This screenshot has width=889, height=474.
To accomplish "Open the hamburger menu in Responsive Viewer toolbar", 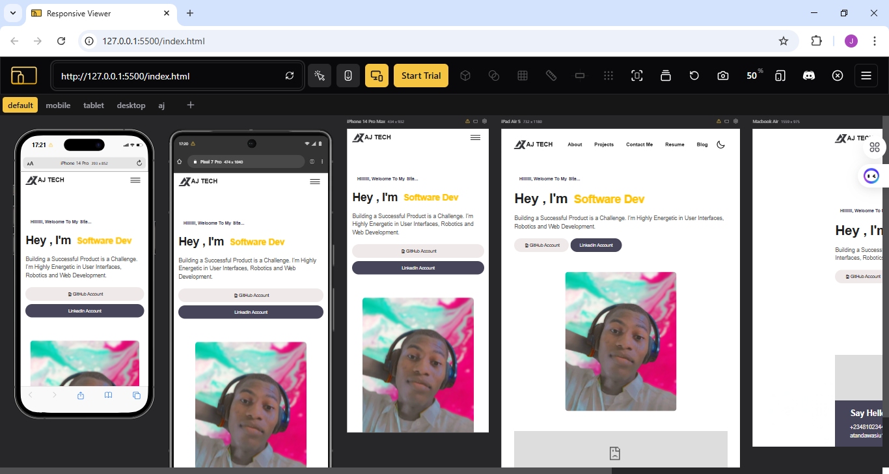I will (866, 76).
